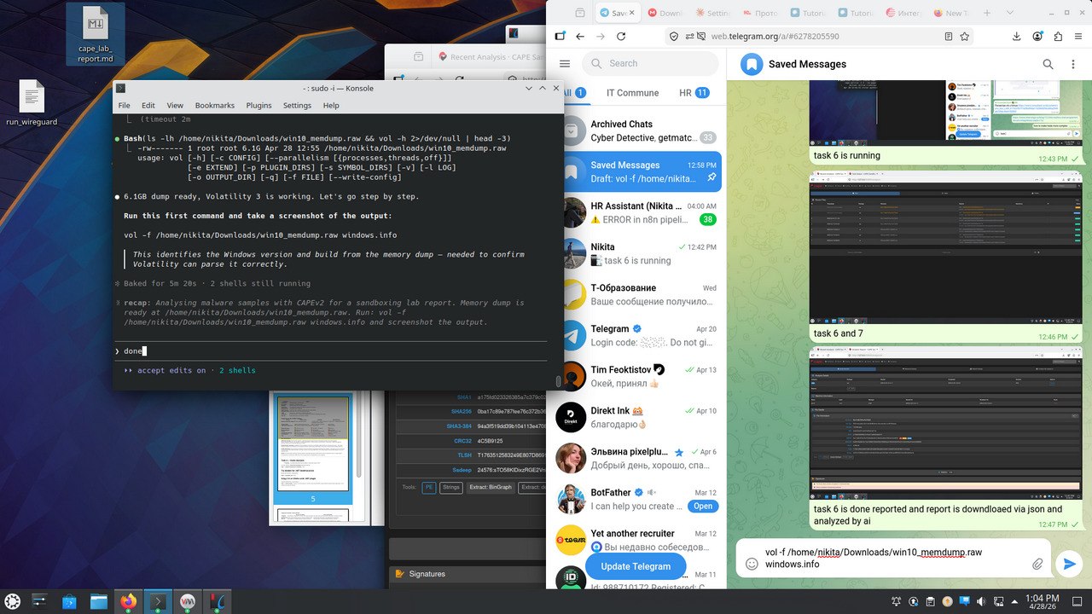Screen dimensions: 1092x614
Task: Open the Dolphin file manager taskbar icon
Action: pyautogui.click(x=99, y=601)
